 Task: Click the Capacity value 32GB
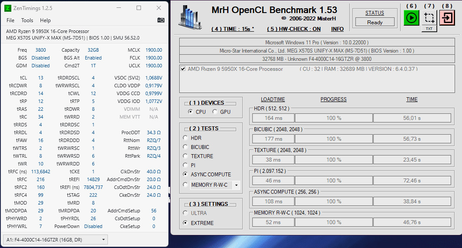[93, 50]
